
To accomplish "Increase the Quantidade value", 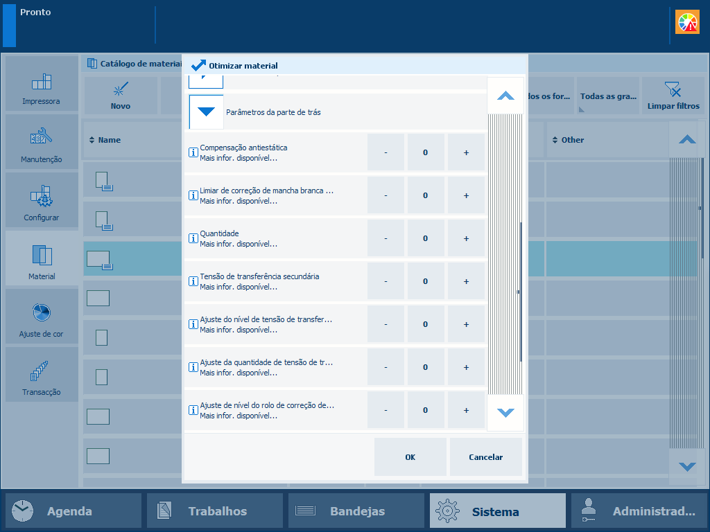I will pos(466,238).
